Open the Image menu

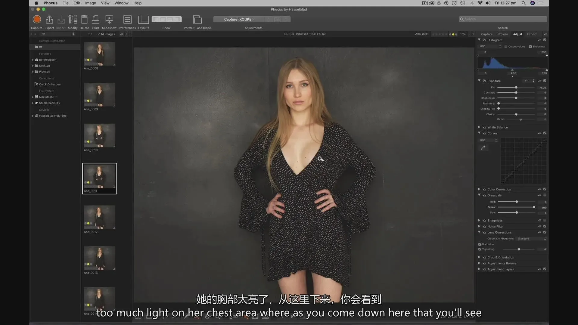(90, 3)
